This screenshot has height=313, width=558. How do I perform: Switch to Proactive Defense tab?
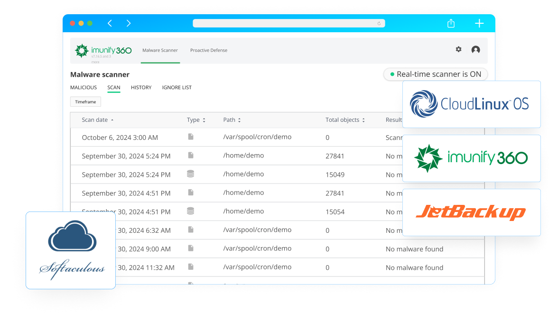[209, 50]
